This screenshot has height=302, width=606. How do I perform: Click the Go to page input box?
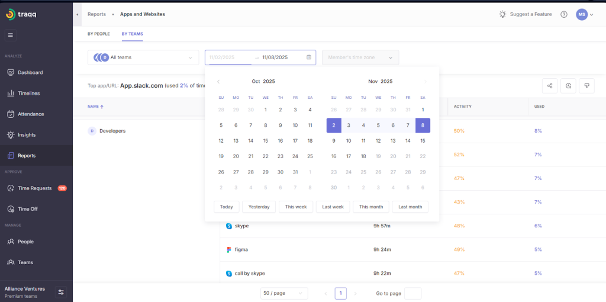pyautogui.click(x=412, y=293)
